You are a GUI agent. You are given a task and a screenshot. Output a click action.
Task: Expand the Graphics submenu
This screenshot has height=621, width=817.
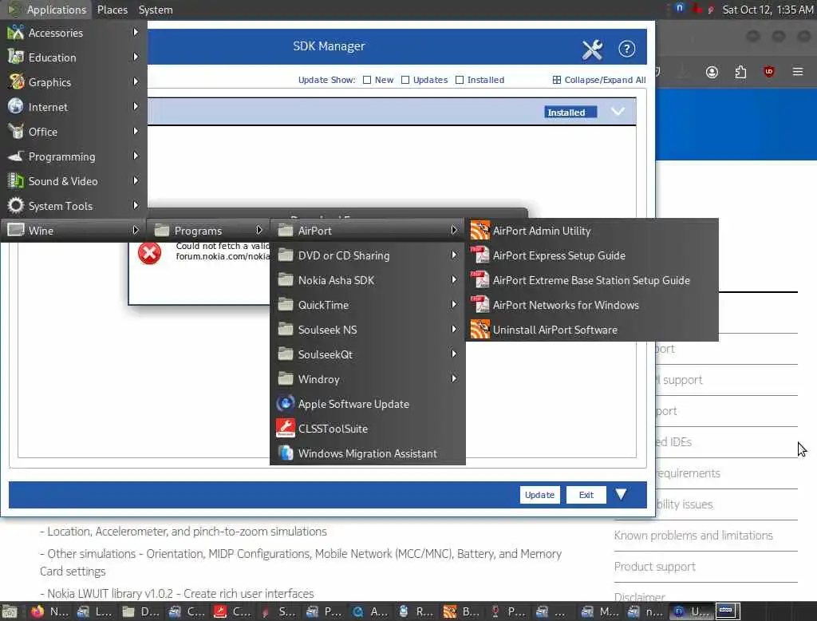pyautogui.click(x=73, y=82)
